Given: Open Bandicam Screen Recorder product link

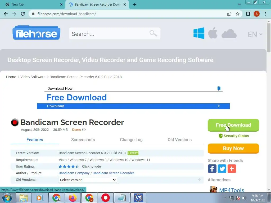Looking at the screenshot, I should (x=113, y=173).
